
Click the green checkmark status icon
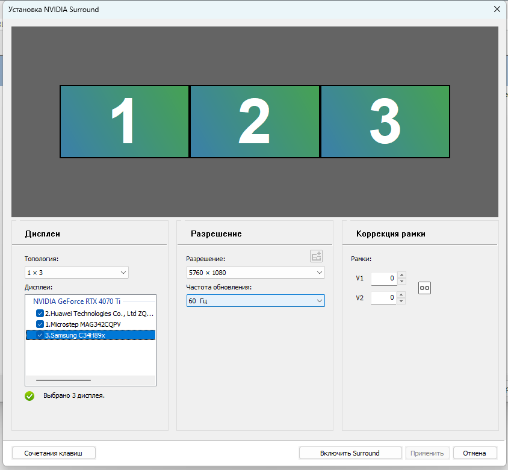point(29,396)
